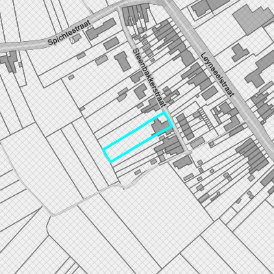Select the Steenbakkerstraat street label
This screenshot has height=274, width=274.
[x=149, y=77]
